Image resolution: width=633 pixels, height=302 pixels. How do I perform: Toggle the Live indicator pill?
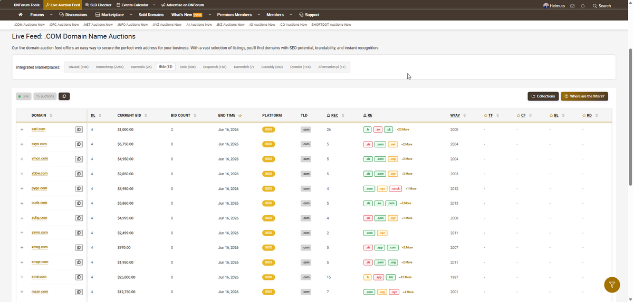click(24, 96)
